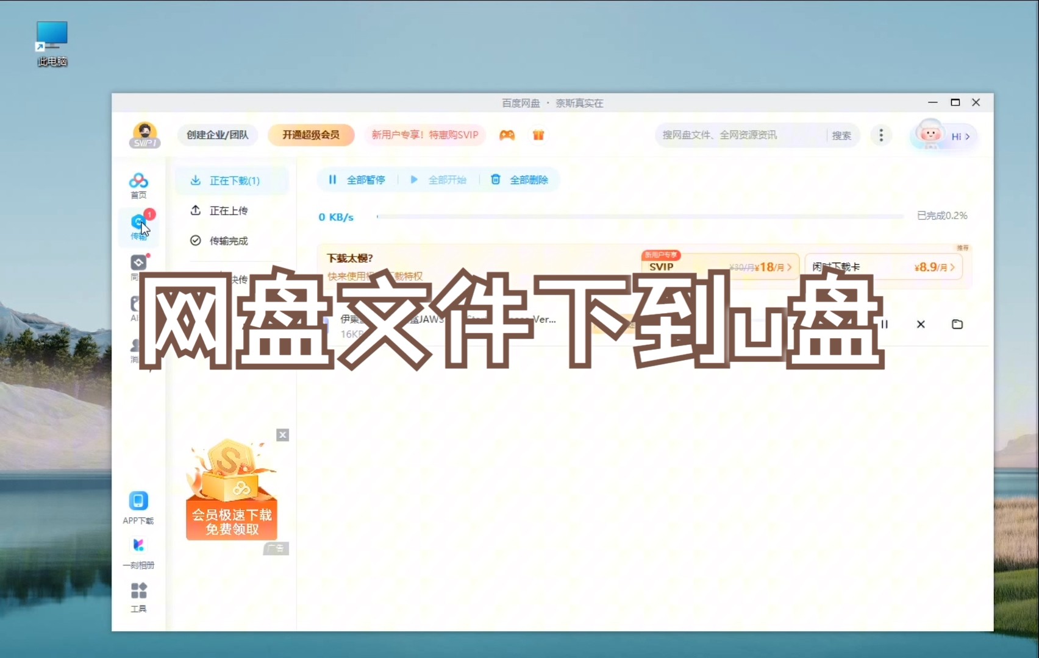Open the APP下载 sidebar icon
Image resolution: width=1039 pixels, height=658 pixels.
[x=138, y=508]
